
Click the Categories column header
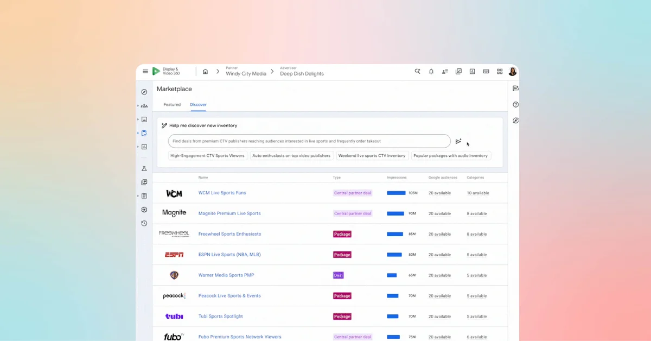click(475, 178)
